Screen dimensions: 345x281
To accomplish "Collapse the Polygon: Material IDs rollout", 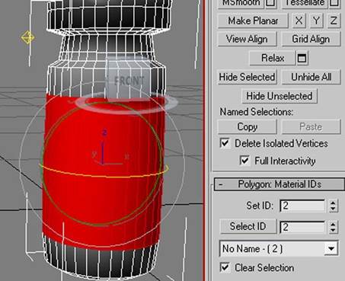I will coord(280,184).
